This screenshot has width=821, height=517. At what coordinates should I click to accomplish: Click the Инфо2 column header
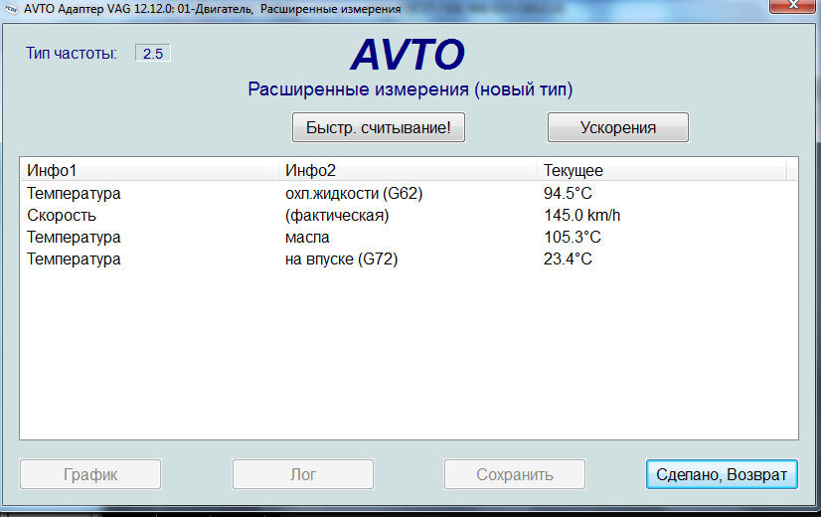(408, 170)
